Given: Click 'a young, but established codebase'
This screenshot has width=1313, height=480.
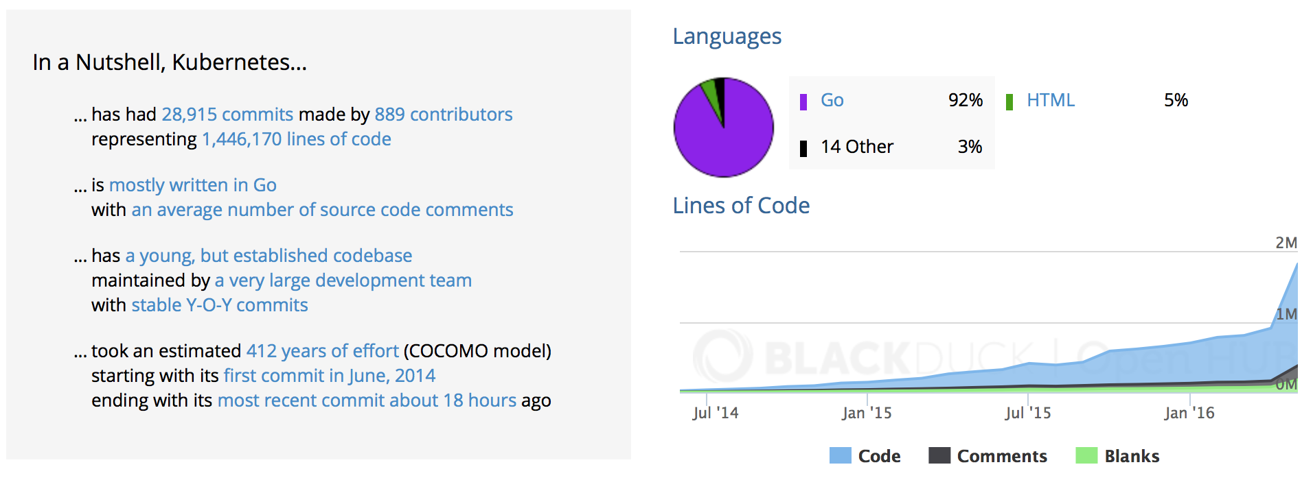Looking at the screenshot, I should pyautogui.click(x=269, y=256).
